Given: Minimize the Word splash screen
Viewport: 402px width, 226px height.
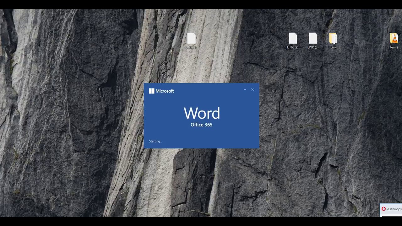Looking at the screenshot, I should (x=245, y=90).
